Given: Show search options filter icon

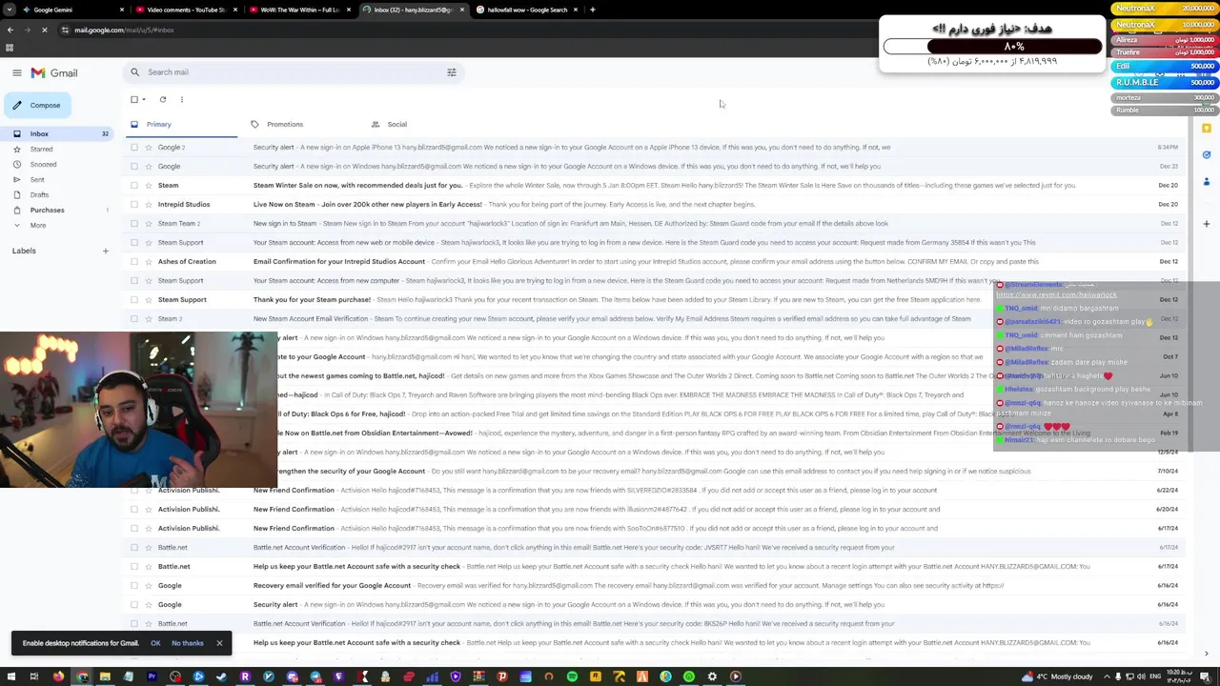Looking at the screenshot, I should click(x=452, y=72).
